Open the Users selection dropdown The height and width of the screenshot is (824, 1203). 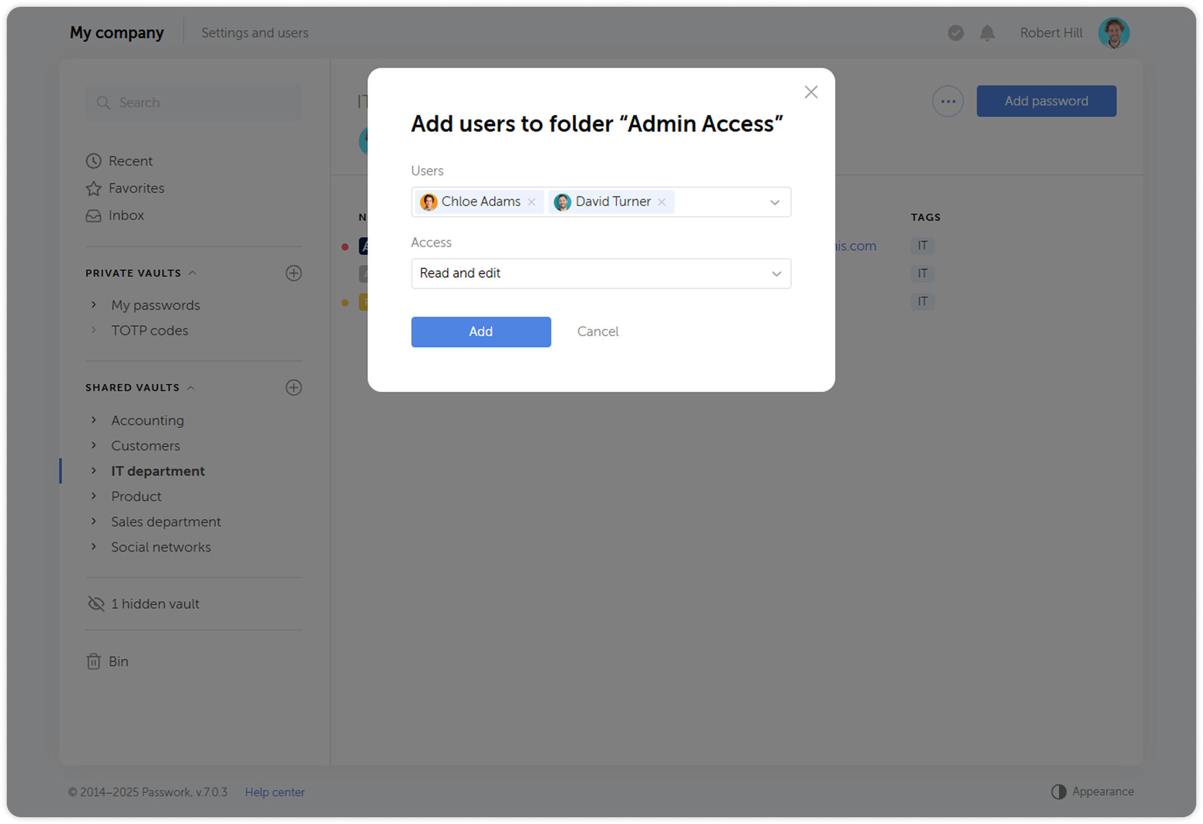774,201
